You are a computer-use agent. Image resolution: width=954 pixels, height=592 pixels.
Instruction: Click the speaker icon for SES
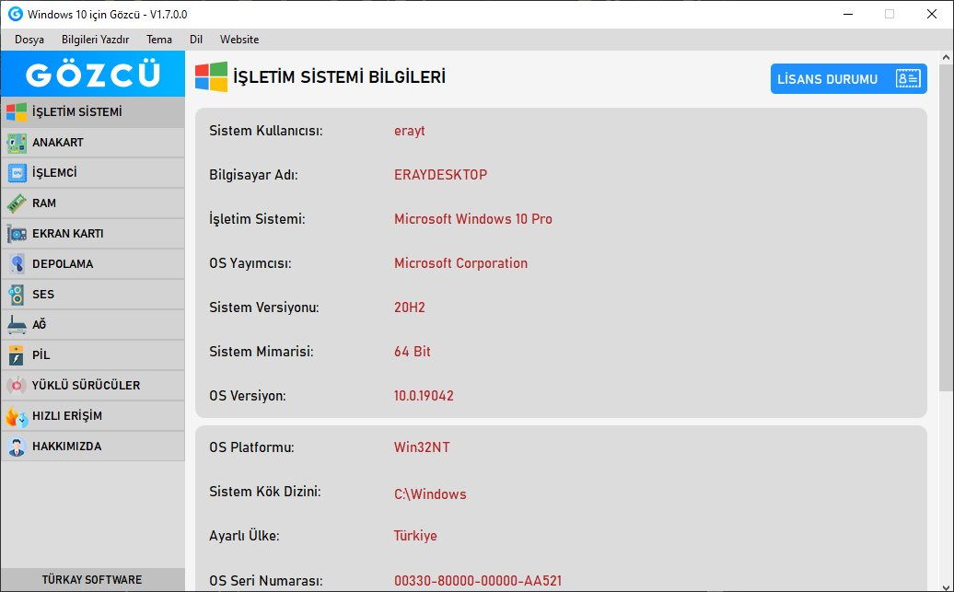coord(17,295)
